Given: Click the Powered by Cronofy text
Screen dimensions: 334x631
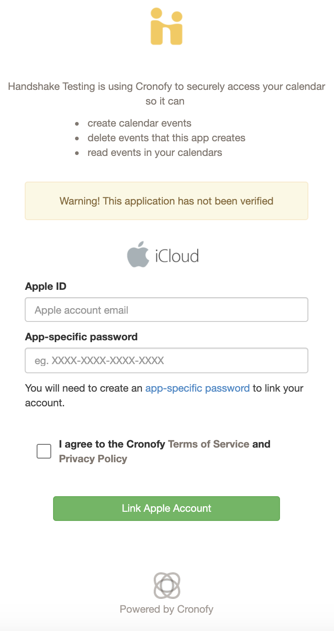Looking at the screenshot, I should pyautogui.click(x=167, y=609).
